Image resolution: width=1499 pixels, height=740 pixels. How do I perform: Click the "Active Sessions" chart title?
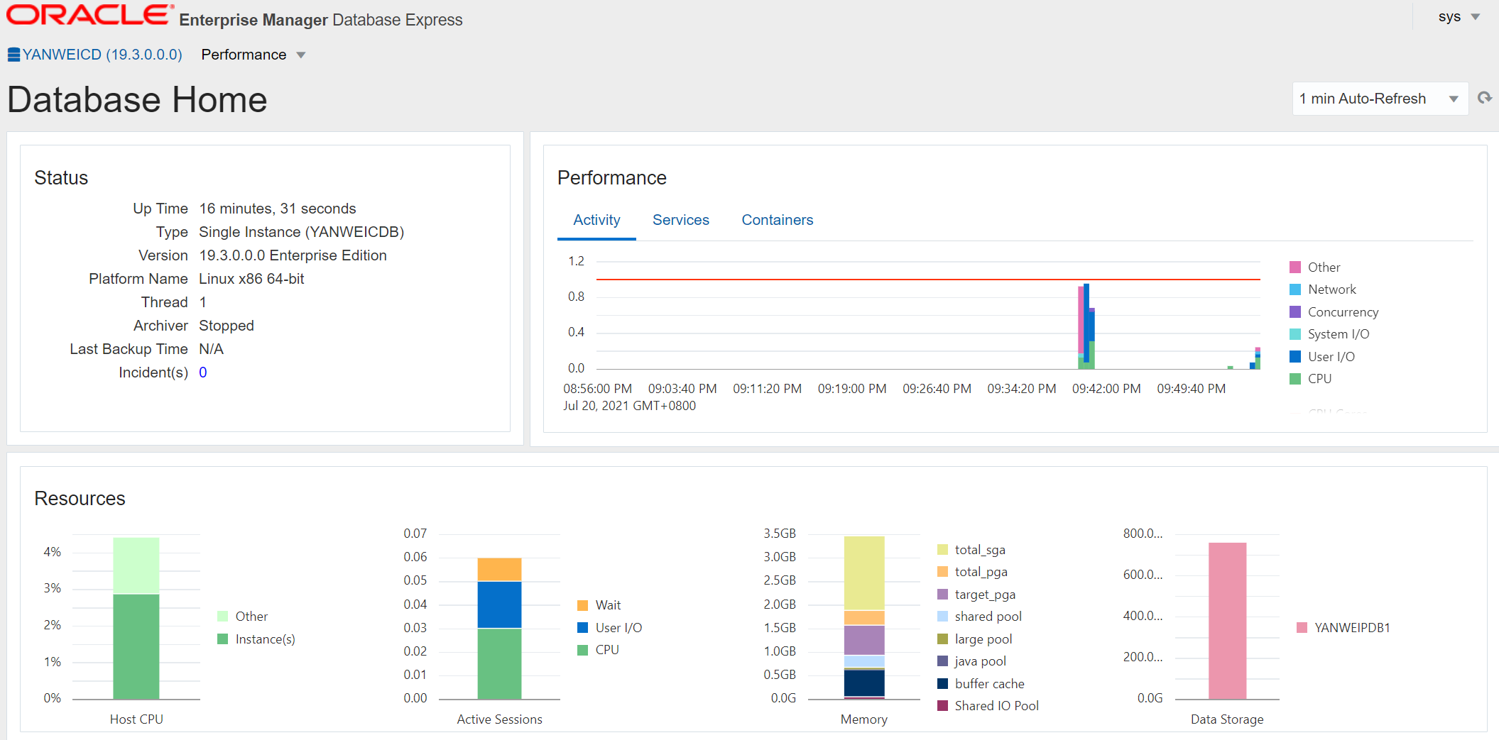coord(500,719)
